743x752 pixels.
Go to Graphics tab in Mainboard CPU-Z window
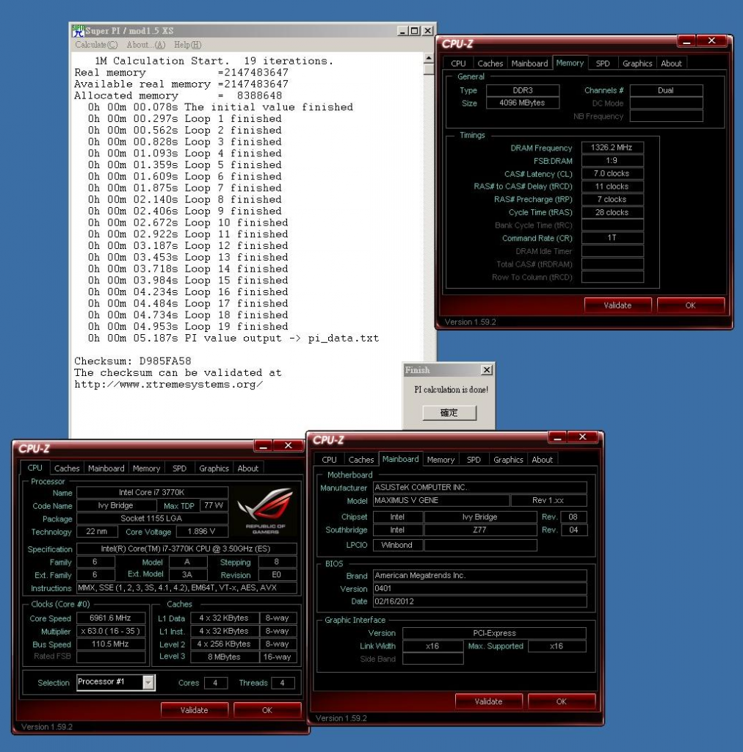click(x=508, y=460)
